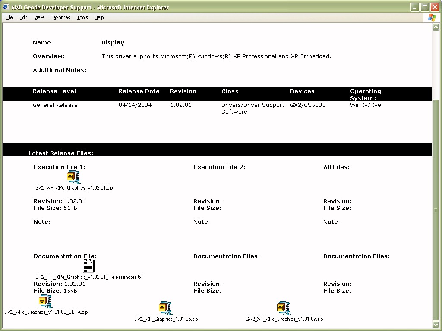Open the Tools menu
The image size is (442, 331).
[82, 17]
